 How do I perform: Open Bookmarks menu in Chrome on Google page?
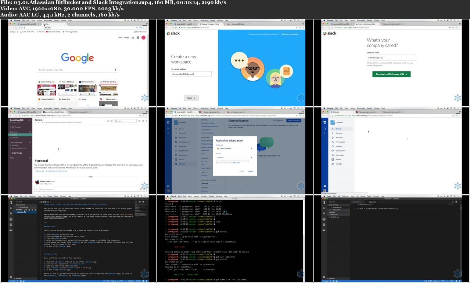[48, 20]
